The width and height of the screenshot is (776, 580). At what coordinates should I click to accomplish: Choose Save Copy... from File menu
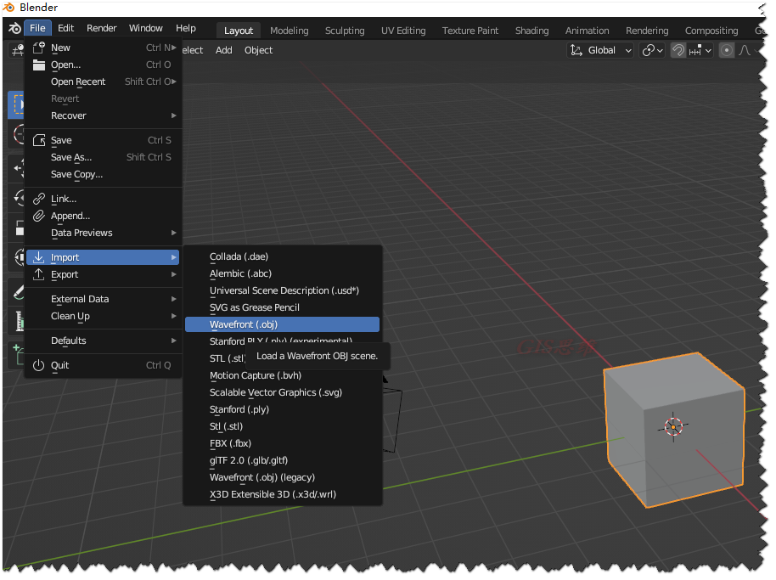pos(103,175)
